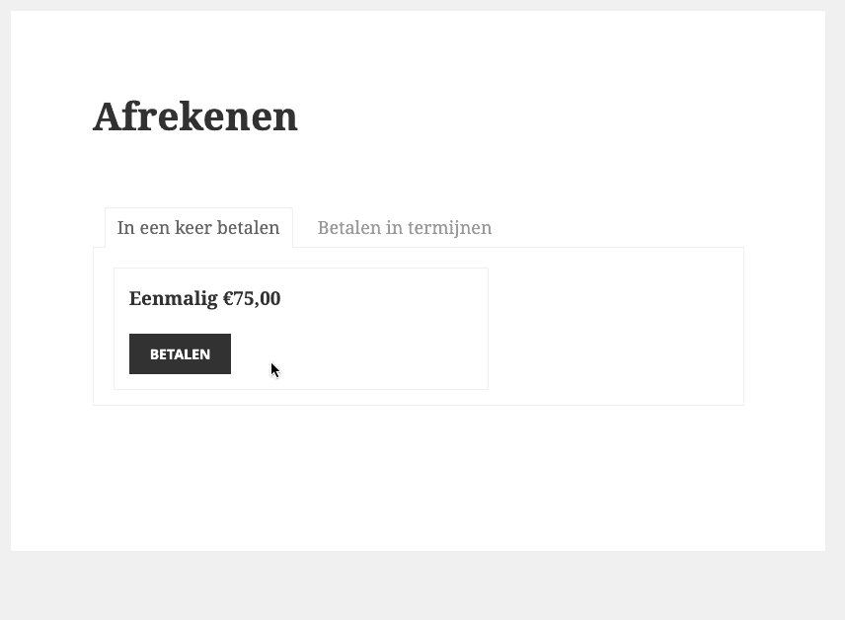Confirm the €75,00 payment via BETALEN

(180, 354)
